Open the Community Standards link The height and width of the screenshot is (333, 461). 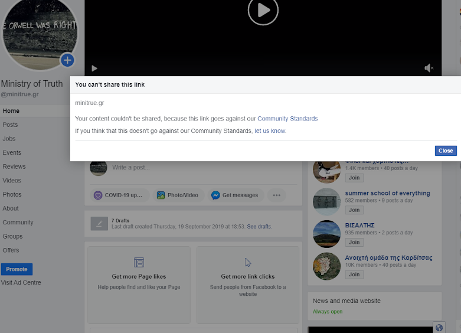coord(287,119)
